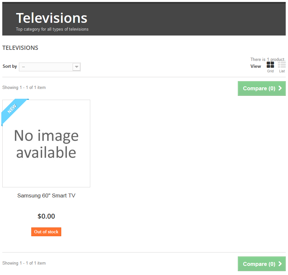
Task: Open the Sort by dropdown
Action: (50, 67)
